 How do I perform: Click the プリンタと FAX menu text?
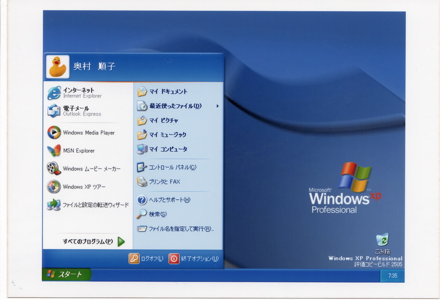click(x=164, y=182)
